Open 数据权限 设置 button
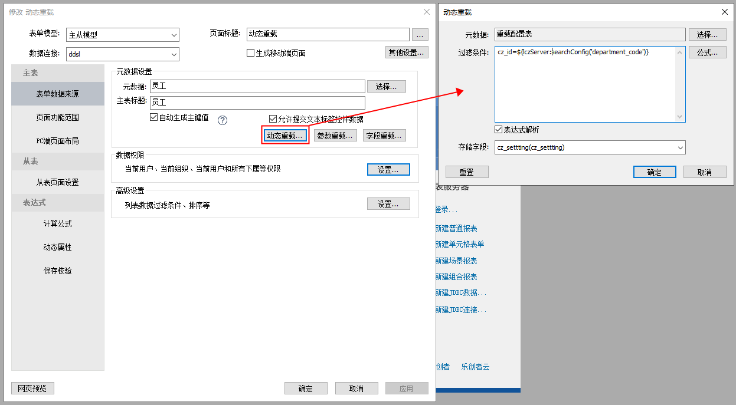The width and height of the screenshot is (736, 405). click(x=388, y=170)
